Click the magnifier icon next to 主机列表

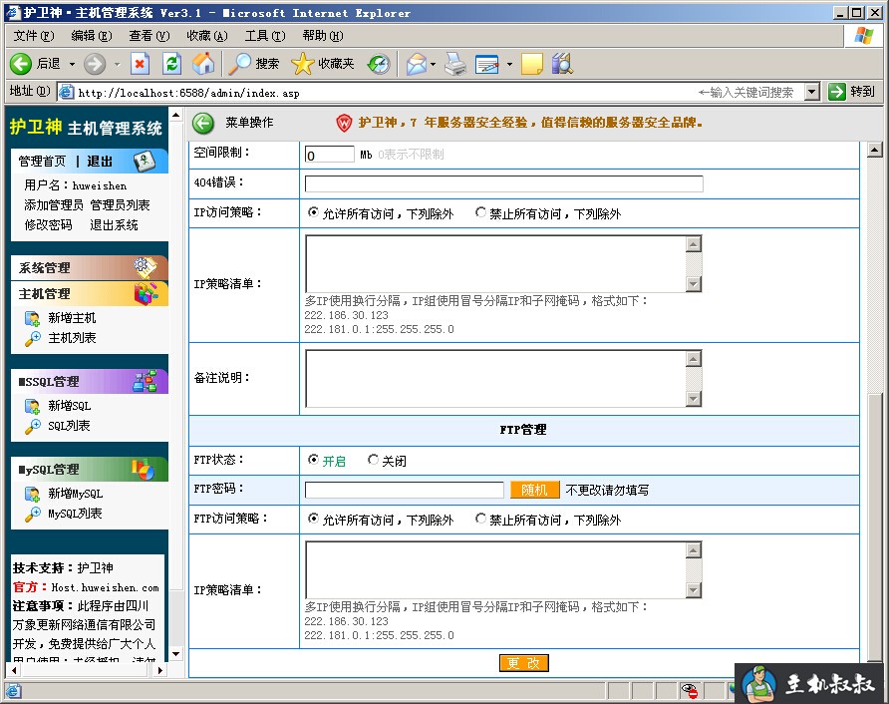coord(32,338)
